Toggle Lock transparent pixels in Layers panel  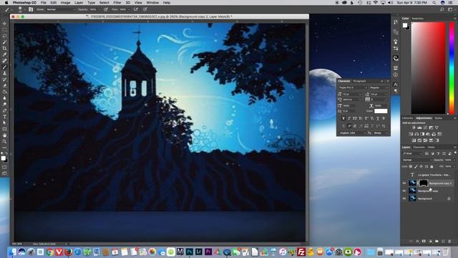point(411,166)
